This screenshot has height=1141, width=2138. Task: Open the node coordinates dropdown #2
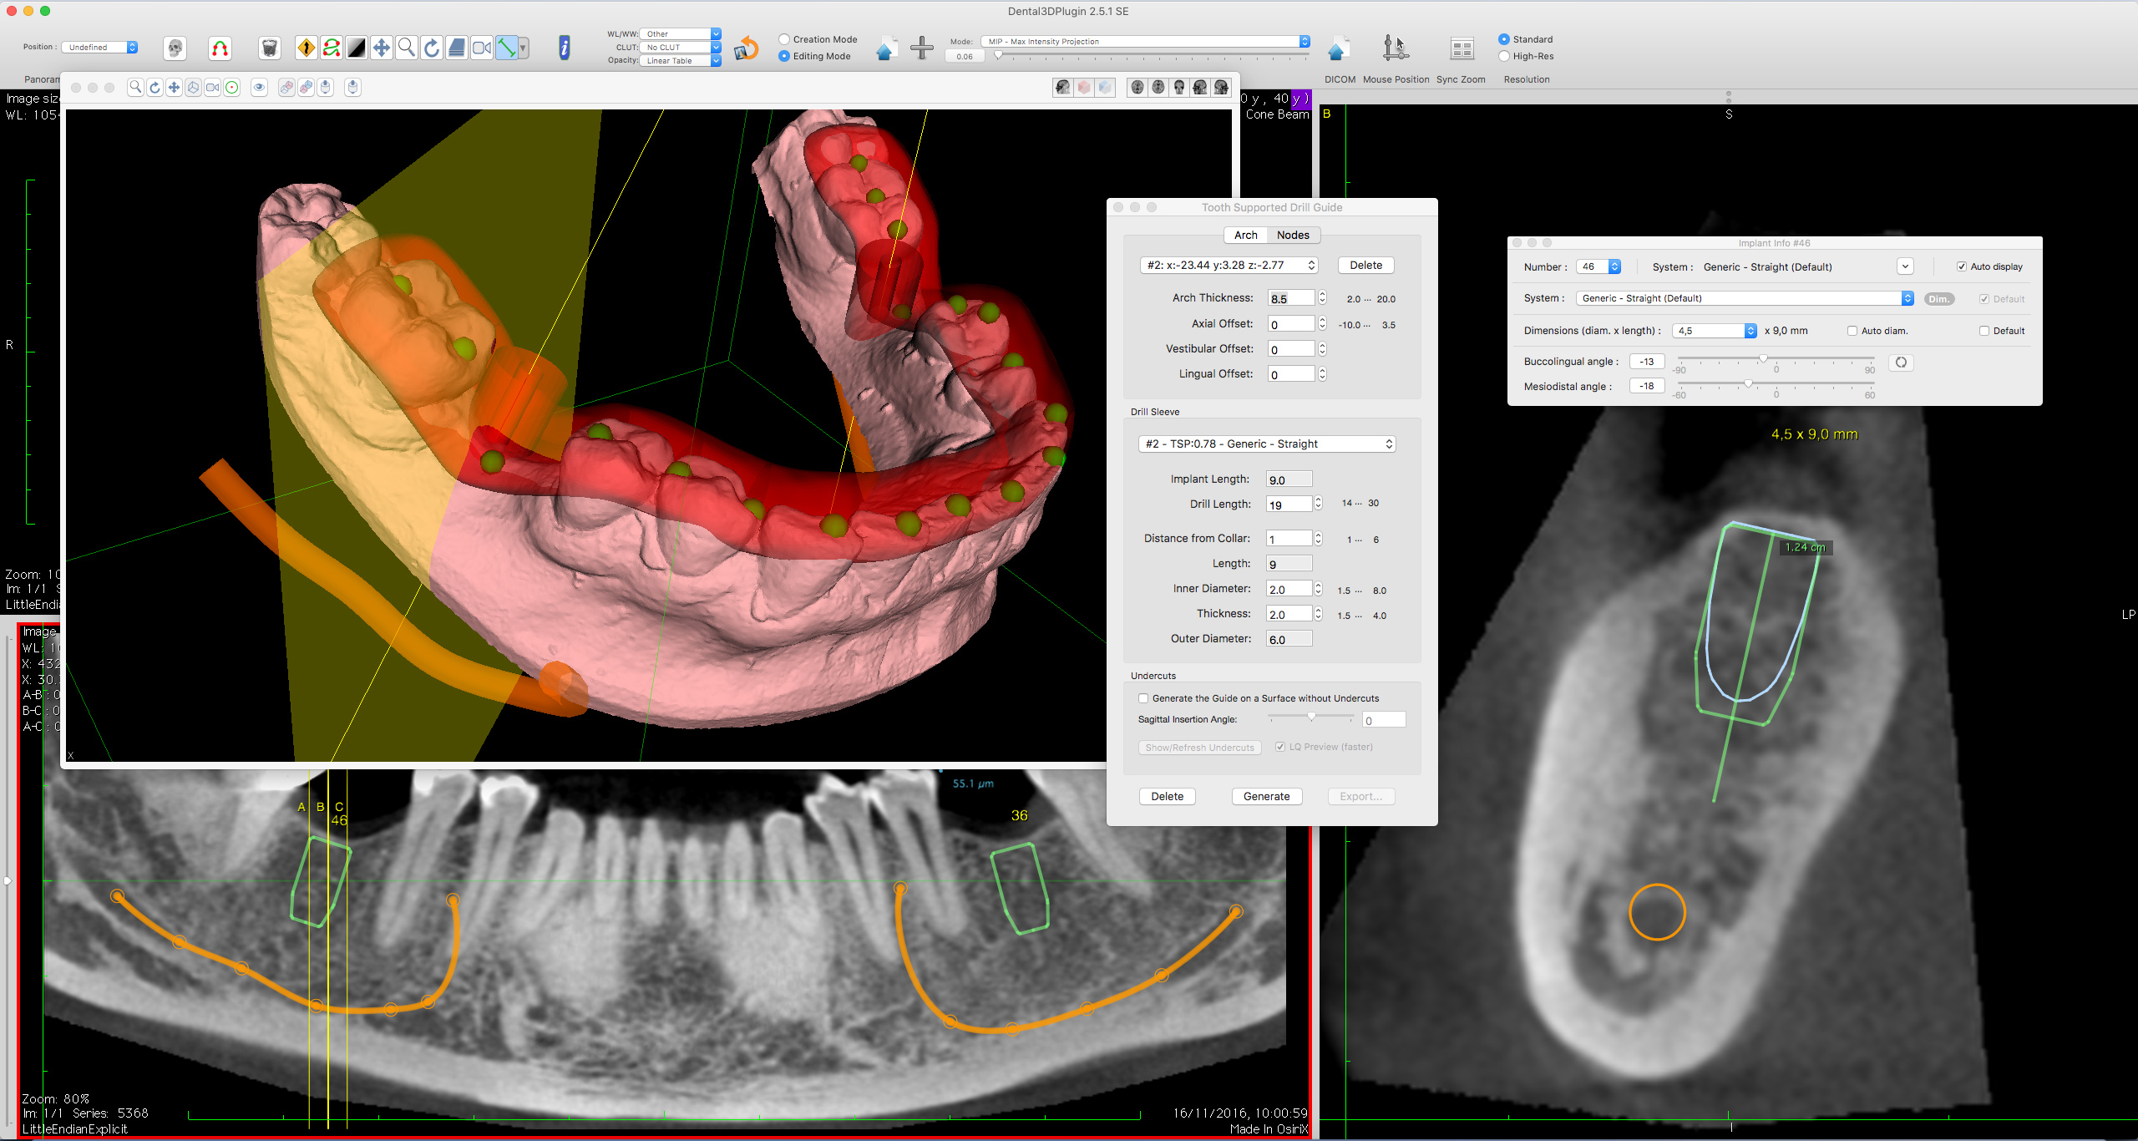click(1229, 266)
